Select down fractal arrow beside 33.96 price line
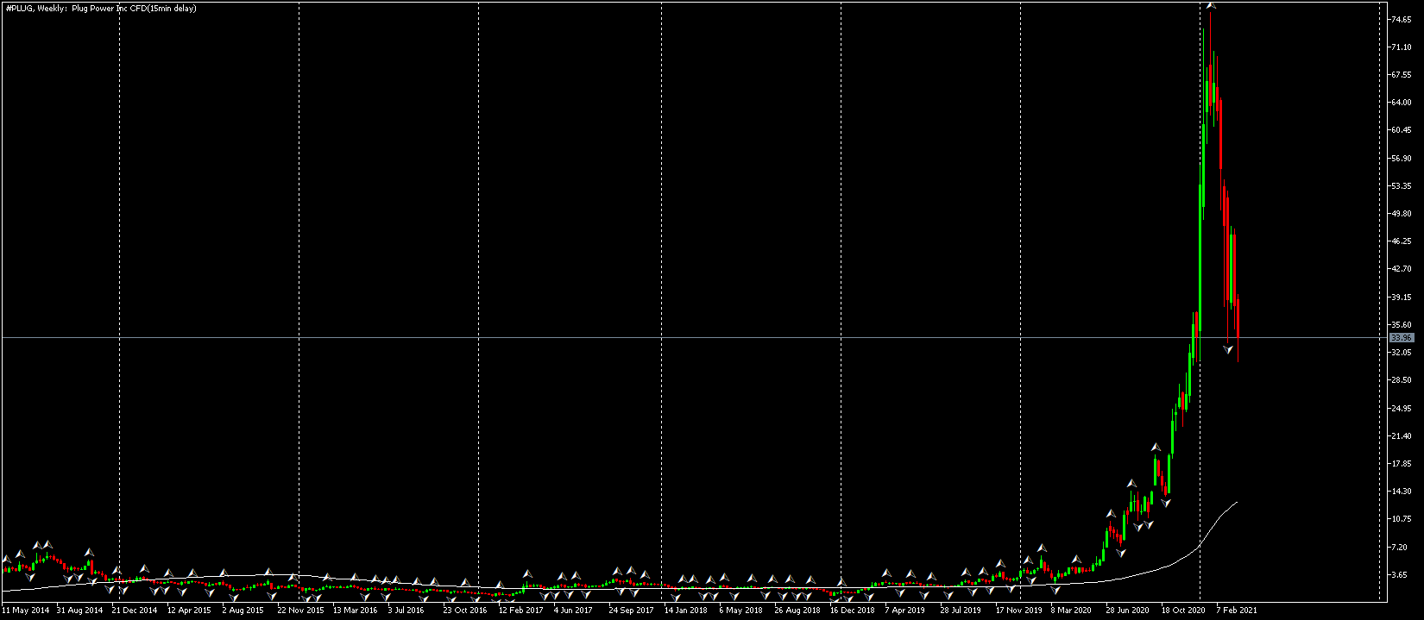This screenshot has width=1424, height=620. click(1228, 349)
